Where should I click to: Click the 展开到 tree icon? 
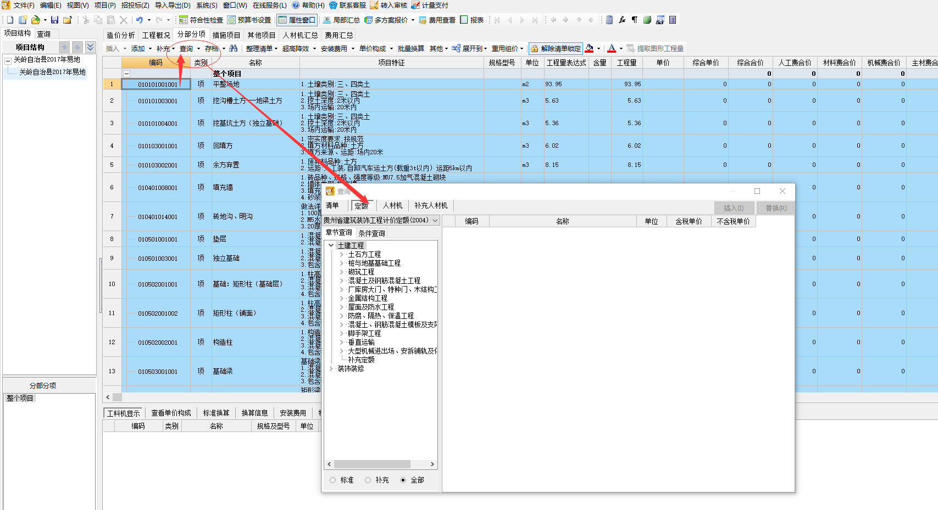[x=456, y=48]
